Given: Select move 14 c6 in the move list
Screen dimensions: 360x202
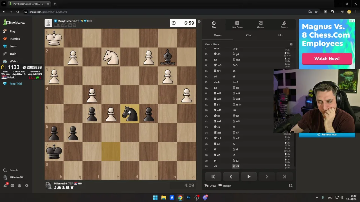Looking at the screenshot, I should tap(234, 77).
